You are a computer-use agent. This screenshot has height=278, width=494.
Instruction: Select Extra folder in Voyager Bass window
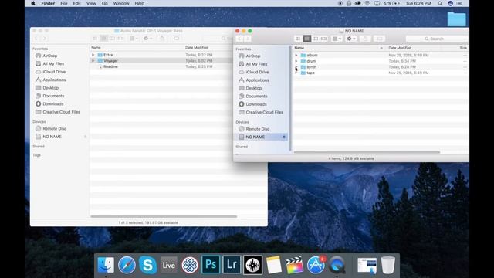[108, 55]
